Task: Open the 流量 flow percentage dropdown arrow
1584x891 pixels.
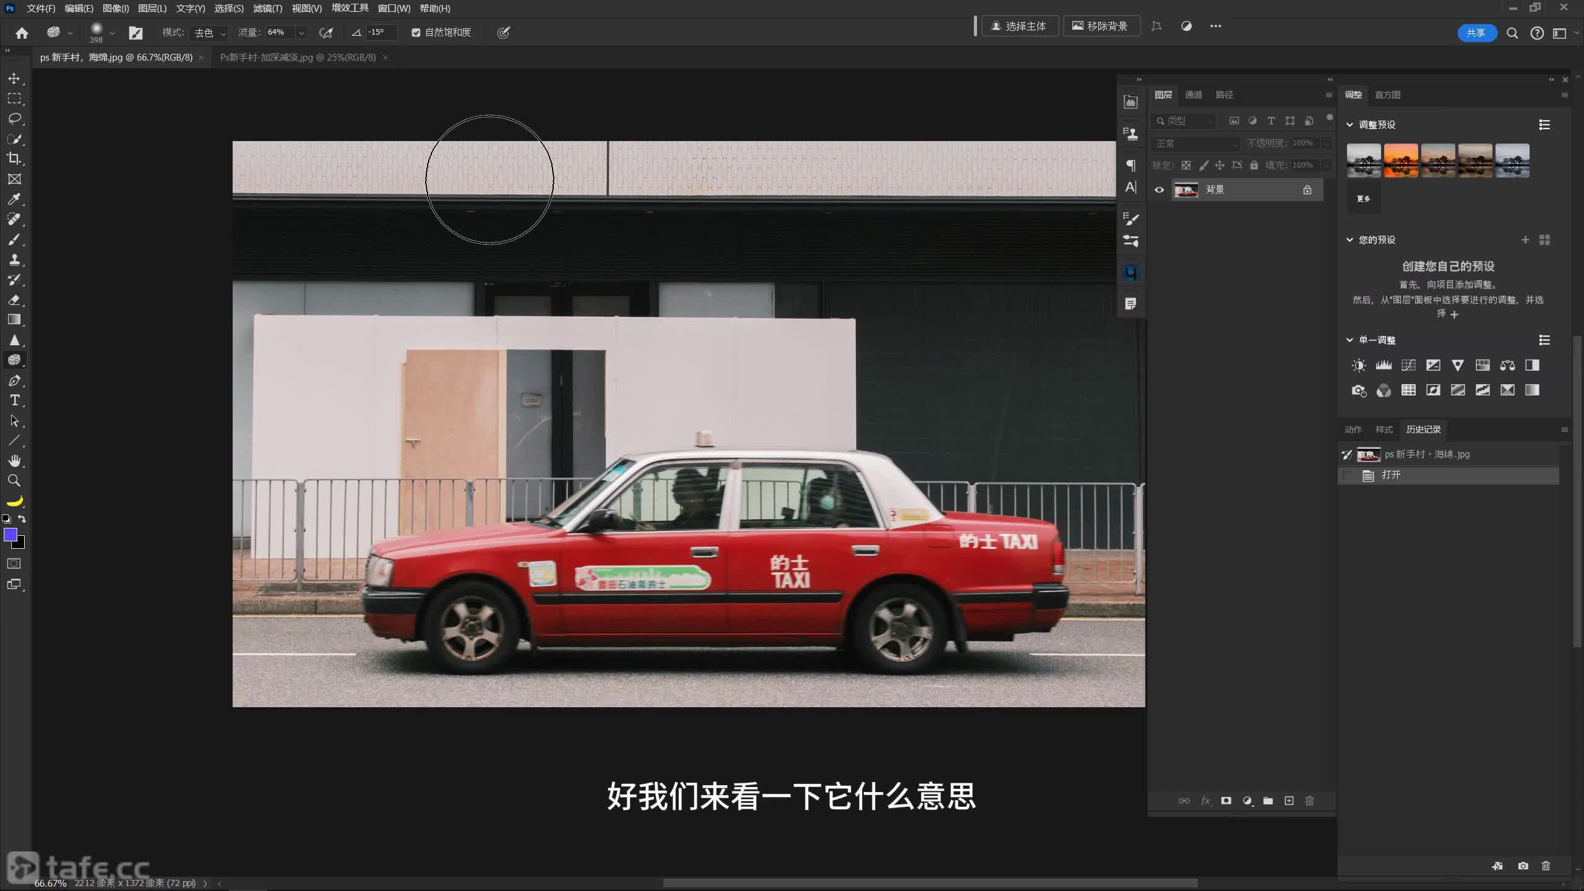Action: [x=301, y=33]
